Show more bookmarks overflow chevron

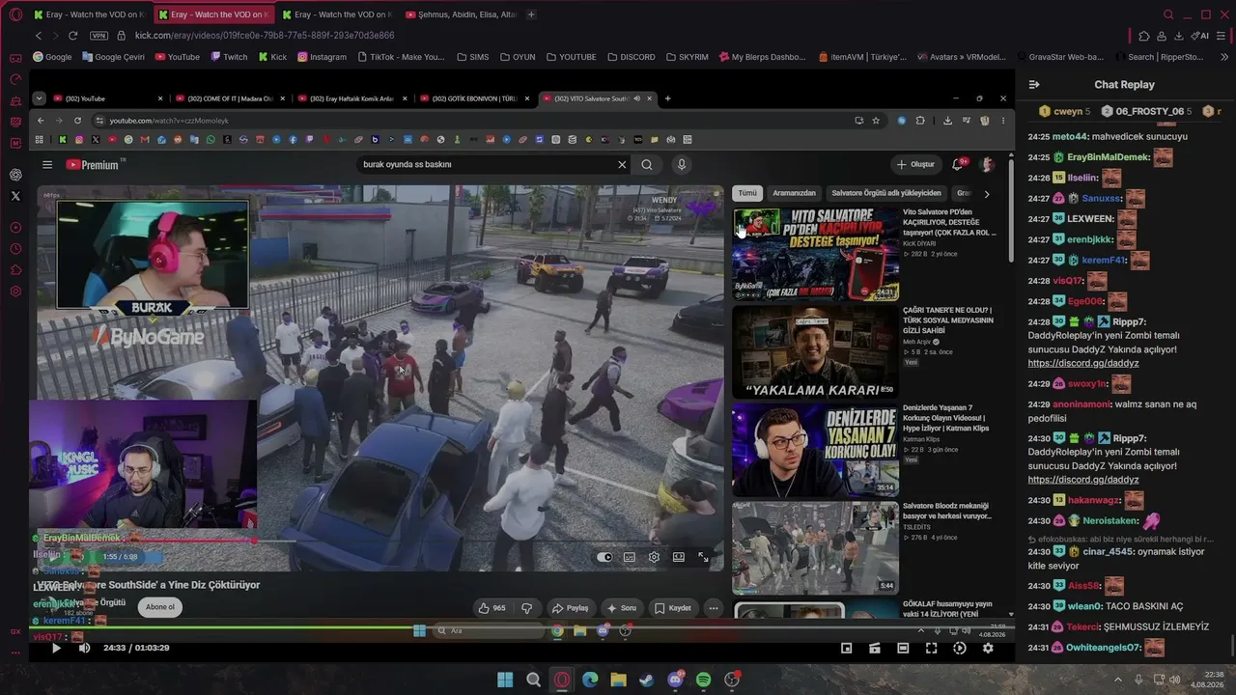coord(1224,57)
